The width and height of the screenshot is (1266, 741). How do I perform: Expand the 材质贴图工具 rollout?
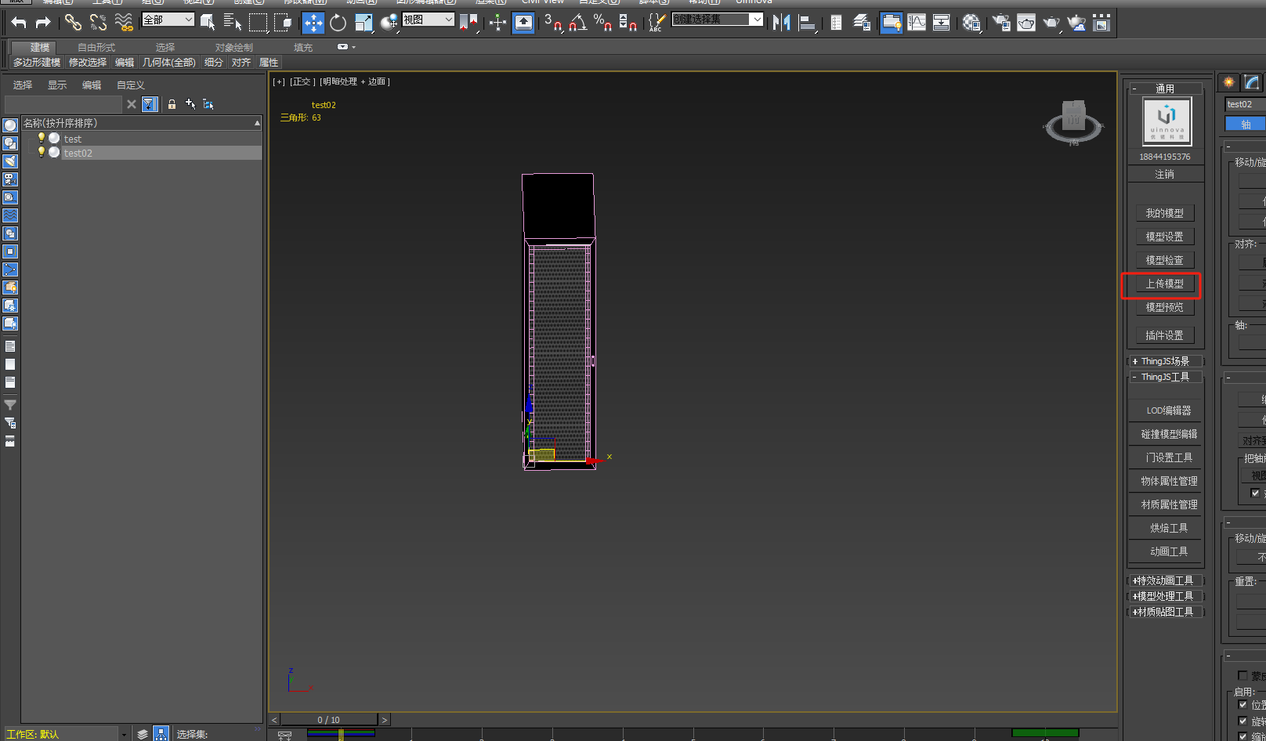coord(1165,612)
